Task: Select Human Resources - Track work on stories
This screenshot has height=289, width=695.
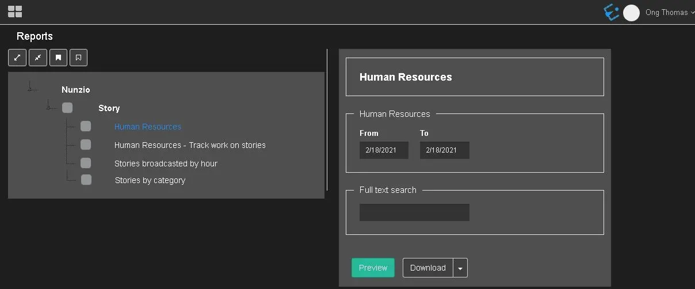Action: (x=190, y=145)
